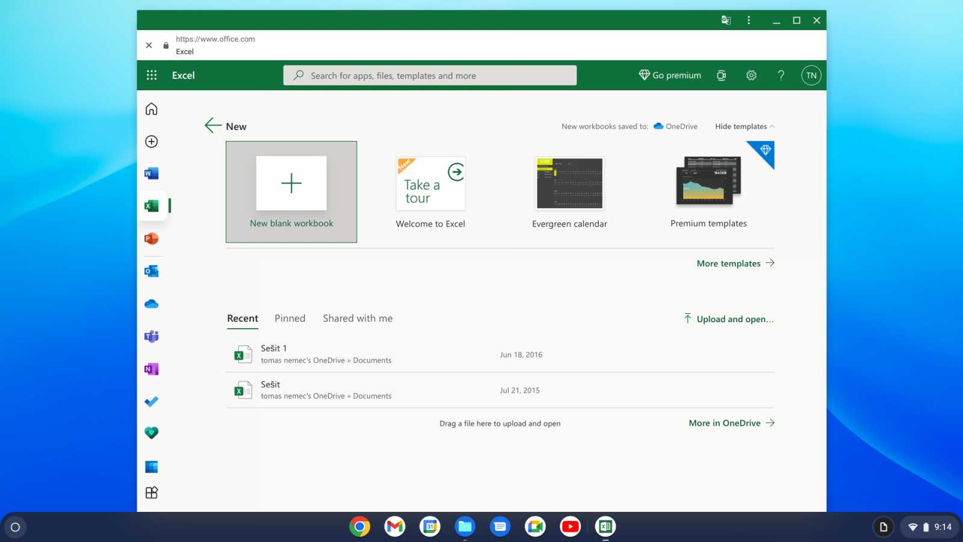This screenshot has width=963, height=542.
Task: Open the blue calendar tile icon in sidebar
Action: pos(152,467)
